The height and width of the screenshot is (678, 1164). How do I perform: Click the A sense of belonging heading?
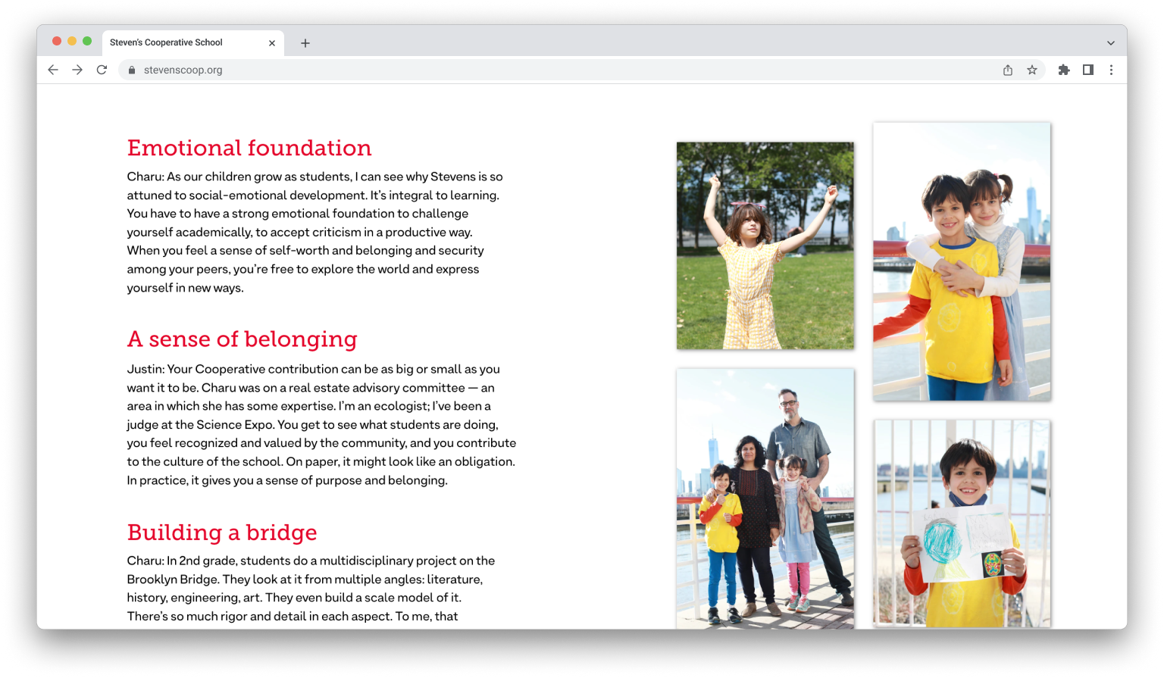(x=242, y=339)
